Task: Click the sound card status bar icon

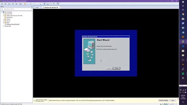Action: pyautogui.click(x=169, y=104)
